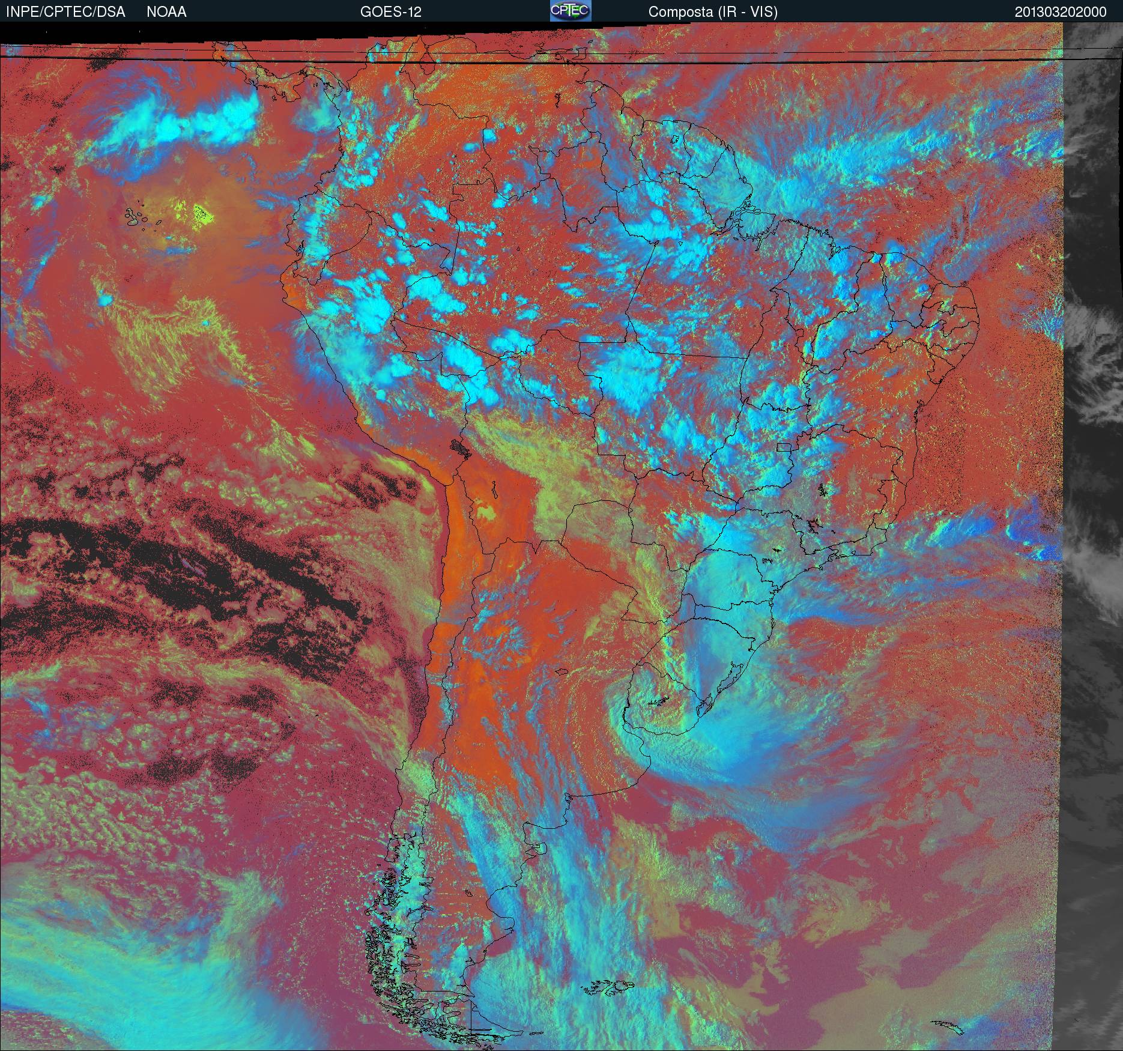Click the GOES-12 satellite label
Screen dimensions: 1123x1051
coord(390,12)
